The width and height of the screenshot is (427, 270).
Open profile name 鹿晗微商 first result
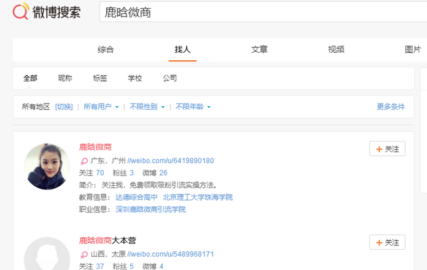point(96,147)
